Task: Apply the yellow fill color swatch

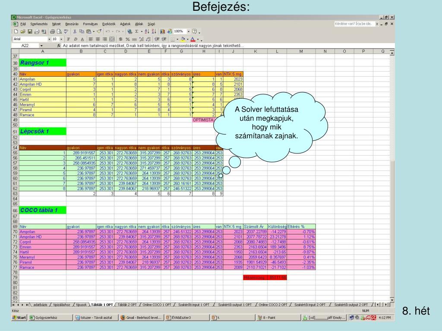Action: coord(183,39)
